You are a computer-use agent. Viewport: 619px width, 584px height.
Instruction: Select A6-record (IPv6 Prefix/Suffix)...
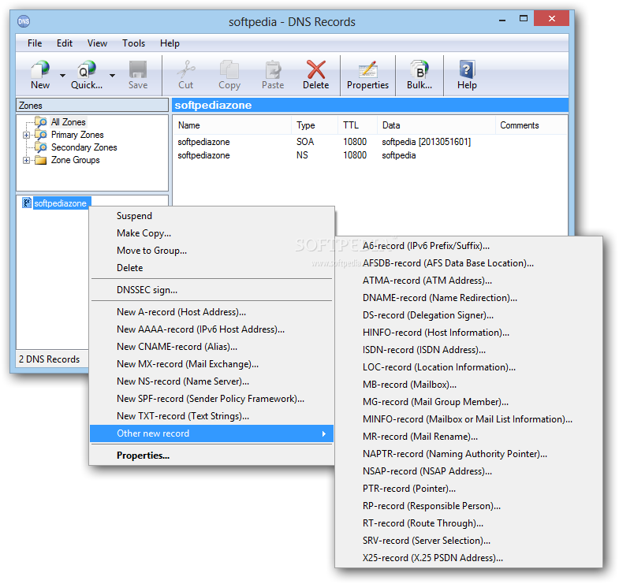click(x=468, y=246)
